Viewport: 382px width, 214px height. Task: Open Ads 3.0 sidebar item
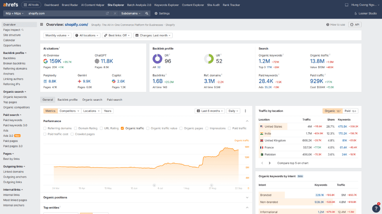(12, 136)
